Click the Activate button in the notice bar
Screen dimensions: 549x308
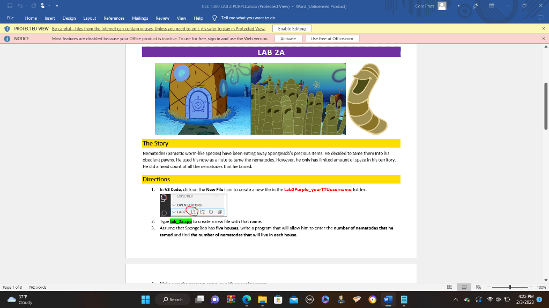pyautogui.click(x=288, y=38)
